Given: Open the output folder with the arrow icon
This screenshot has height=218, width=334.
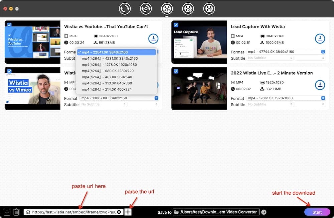Looking at the screenshot, I should (x=264, y=212).
